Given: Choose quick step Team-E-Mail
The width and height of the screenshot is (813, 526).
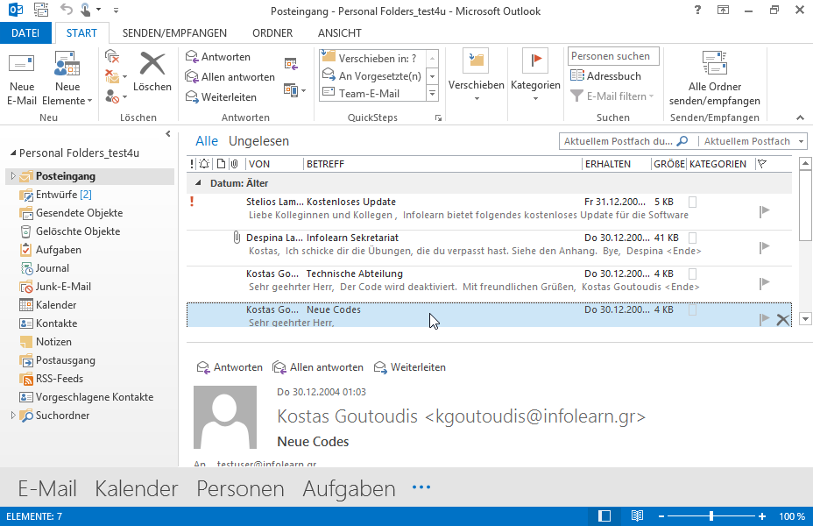Looking at the screenshot, I should click(372, 94).
